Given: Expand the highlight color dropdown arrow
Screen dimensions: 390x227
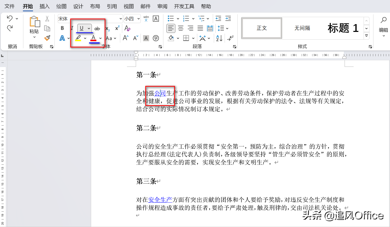Looking at the screenshot, I should pos(85,38).
